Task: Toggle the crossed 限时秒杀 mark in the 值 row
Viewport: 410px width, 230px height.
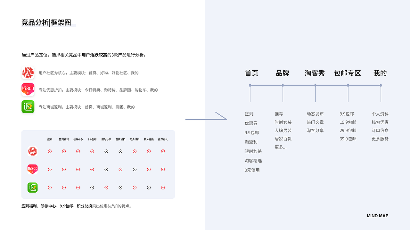Action: pyautogui.click(x=106, y=151)
